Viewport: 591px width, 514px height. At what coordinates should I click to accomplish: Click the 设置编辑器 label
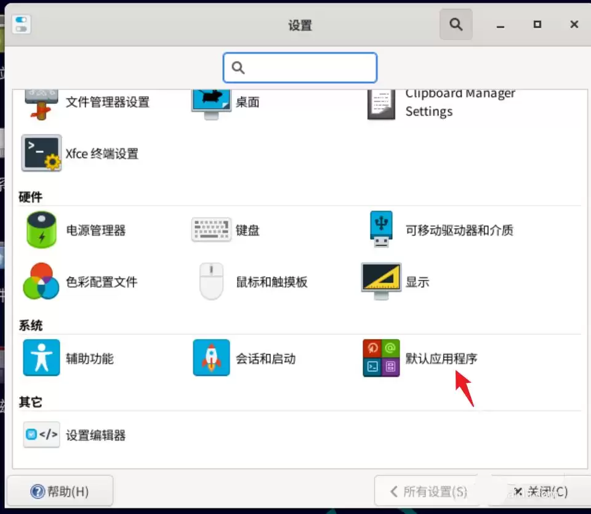pyautogui.click(x=96, y=435)
